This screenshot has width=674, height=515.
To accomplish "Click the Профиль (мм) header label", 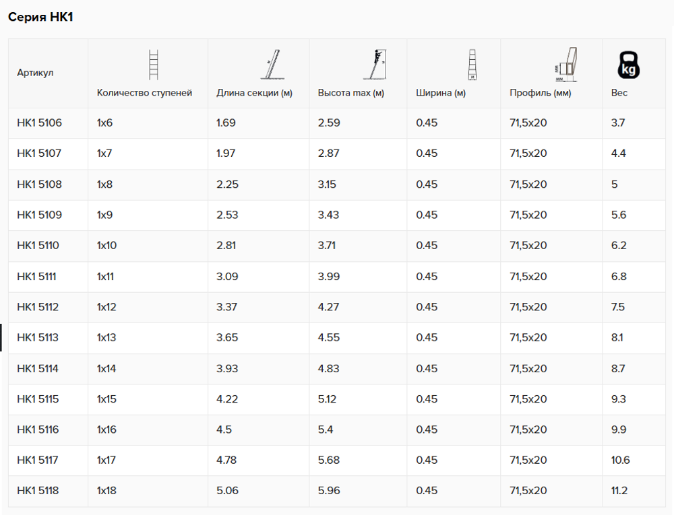I will (x=541, y=93).
